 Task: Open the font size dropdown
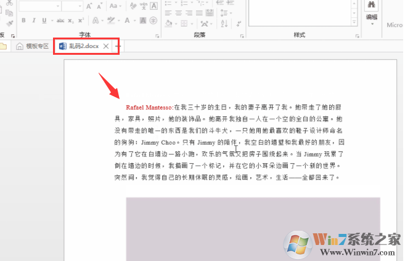pyautogui.click(x=81, y=6)
